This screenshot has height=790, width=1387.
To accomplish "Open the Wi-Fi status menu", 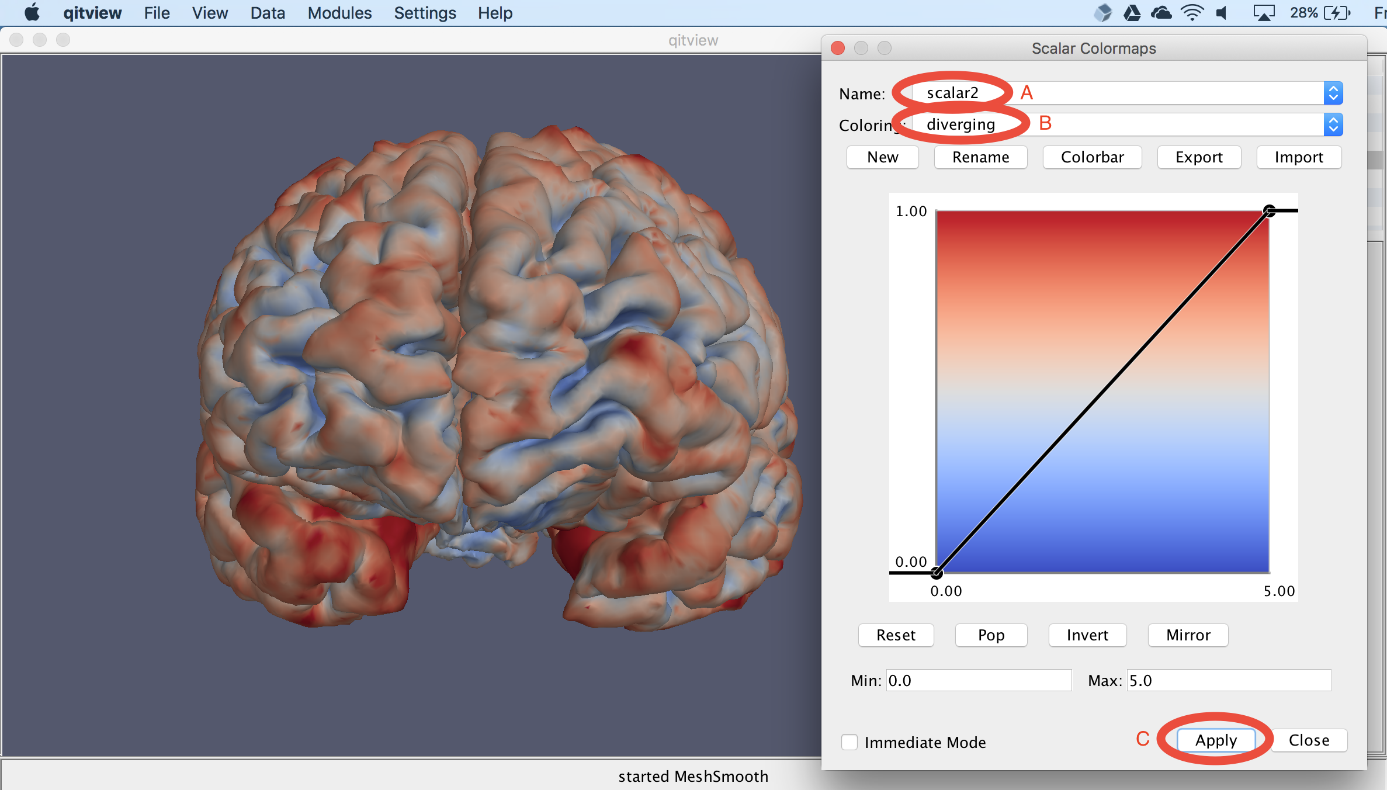I will pyautogui.click(x=1192, y=12).
